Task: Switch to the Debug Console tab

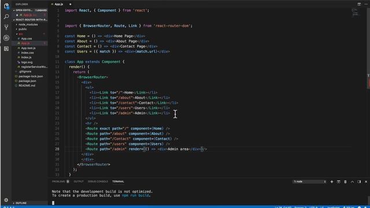Action: coord(98,181)
